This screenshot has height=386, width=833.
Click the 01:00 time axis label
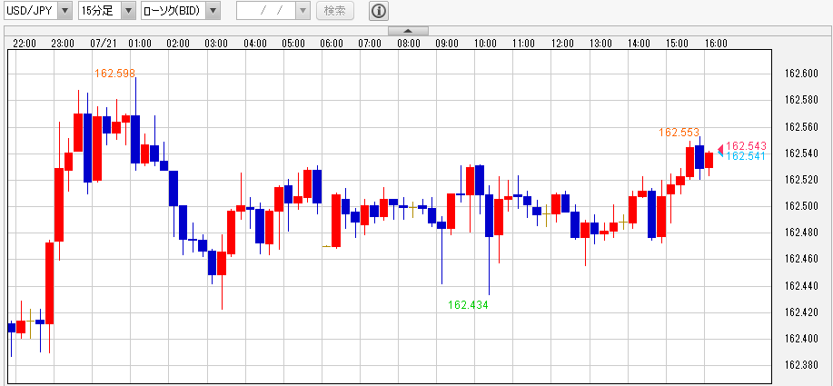click(140, 44)
